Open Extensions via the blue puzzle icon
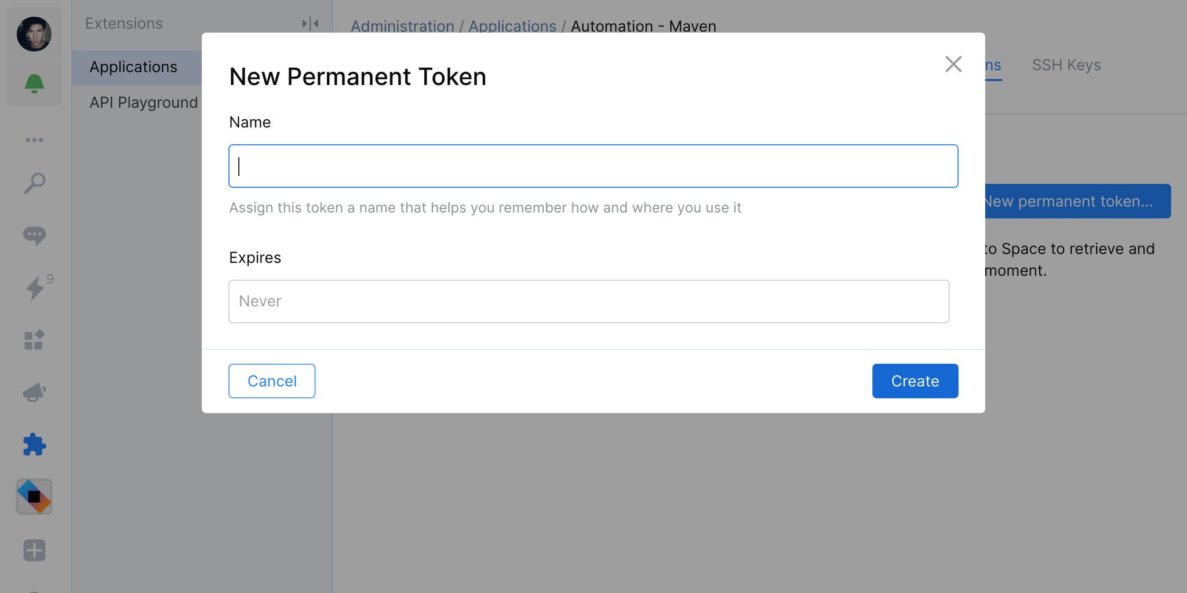1187x593 pixels. click(34, 444)
